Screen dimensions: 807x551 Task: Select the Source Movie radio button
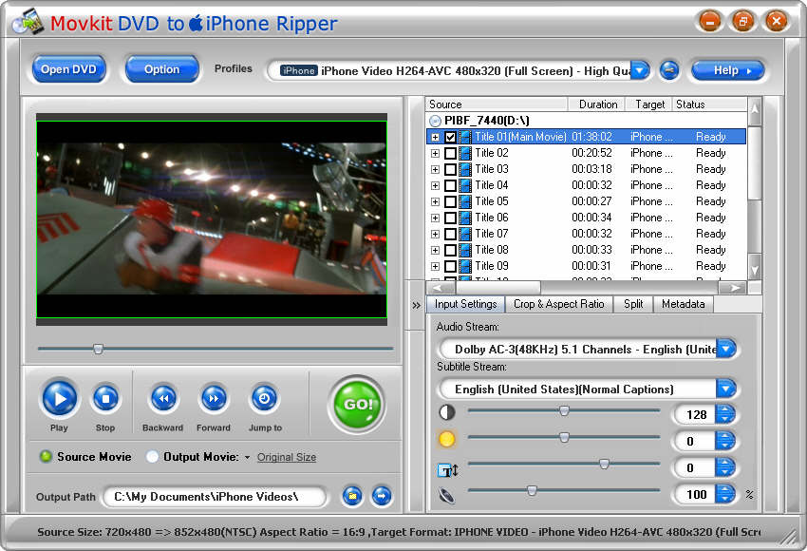(46, 456)
